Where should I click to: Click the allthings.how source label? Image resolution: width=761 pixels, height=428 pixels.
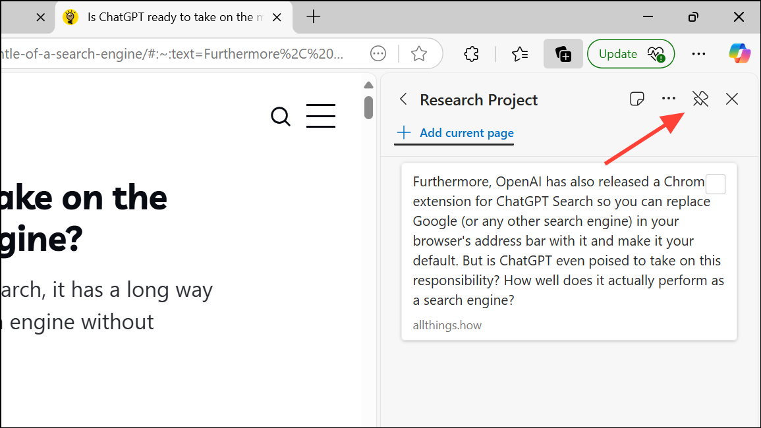[x=447, y=325]
